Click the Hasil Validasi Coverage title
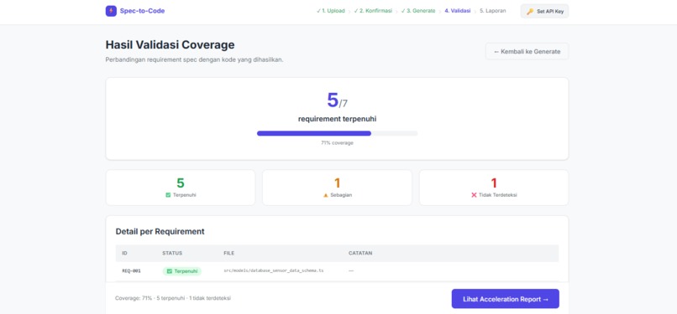Viewport: 677px width, 314px height. click(171, 44)
